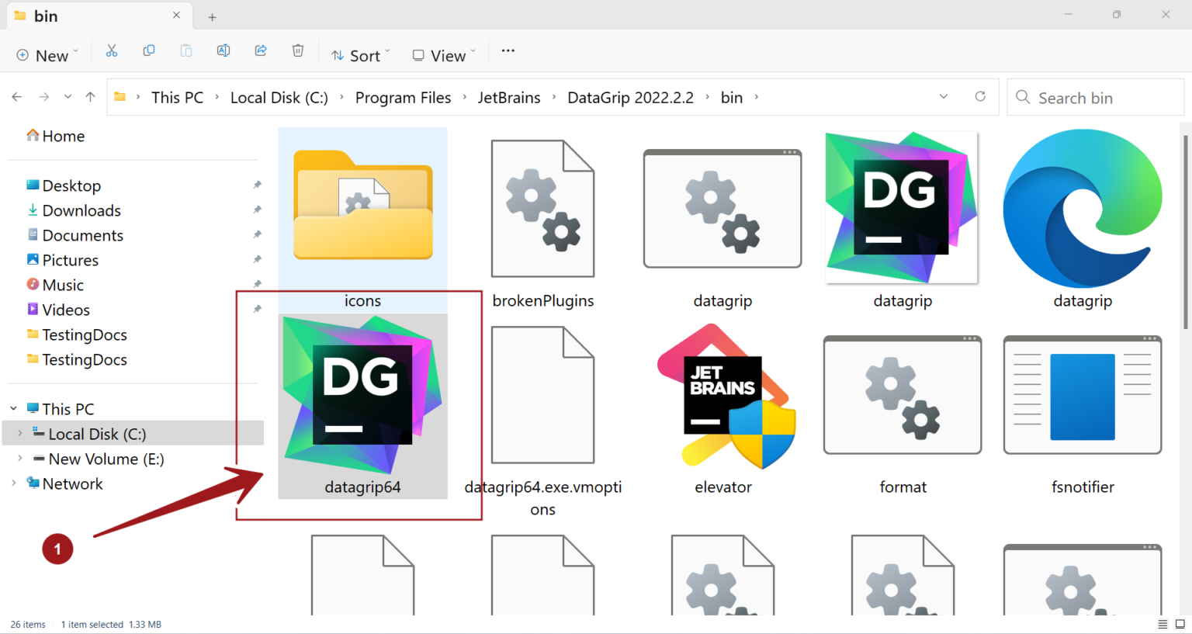
Task: Click the Share icon on the toolbar
Action: (261, 50)
